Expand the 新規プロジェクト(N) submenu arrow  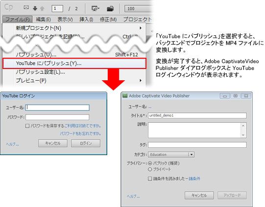tap(141, 28)
